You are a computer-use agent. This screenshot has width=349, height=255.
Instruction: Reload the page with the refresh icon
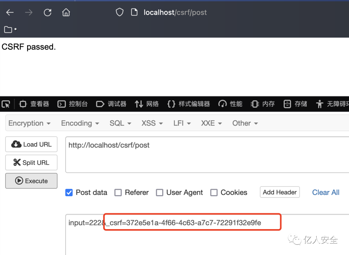click(48, 13)
